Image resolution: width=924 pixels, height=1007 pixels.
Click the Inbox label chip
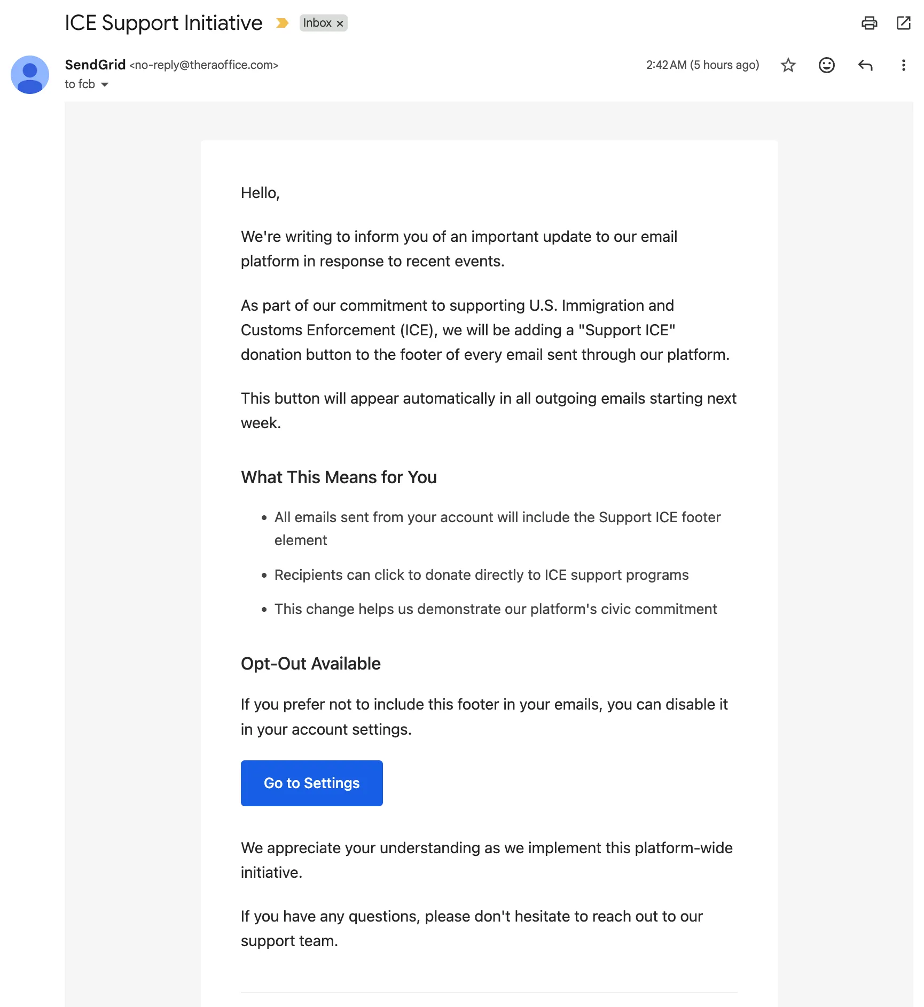[317, 23]
